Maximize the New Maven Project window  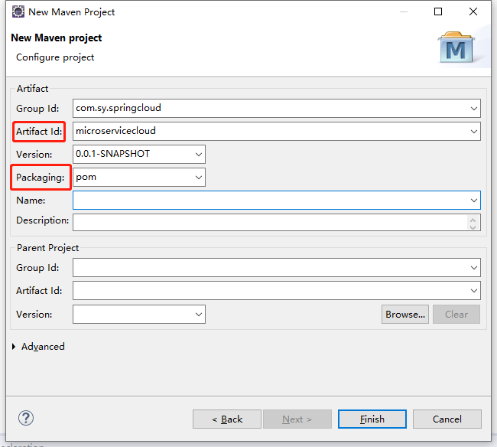tap(438, 11)
